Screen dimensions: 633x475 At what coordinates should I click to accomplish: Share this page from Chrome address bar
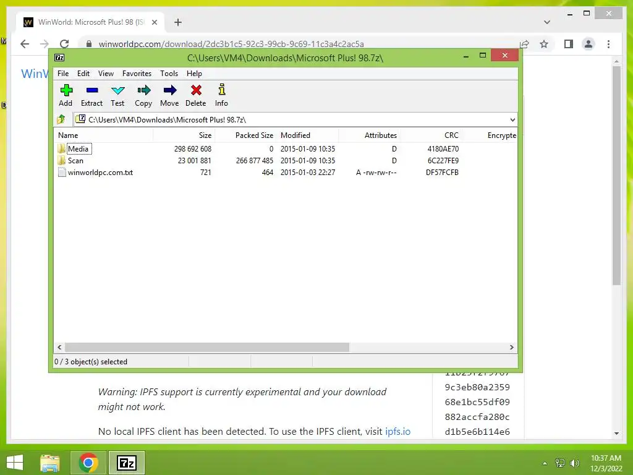524,44
